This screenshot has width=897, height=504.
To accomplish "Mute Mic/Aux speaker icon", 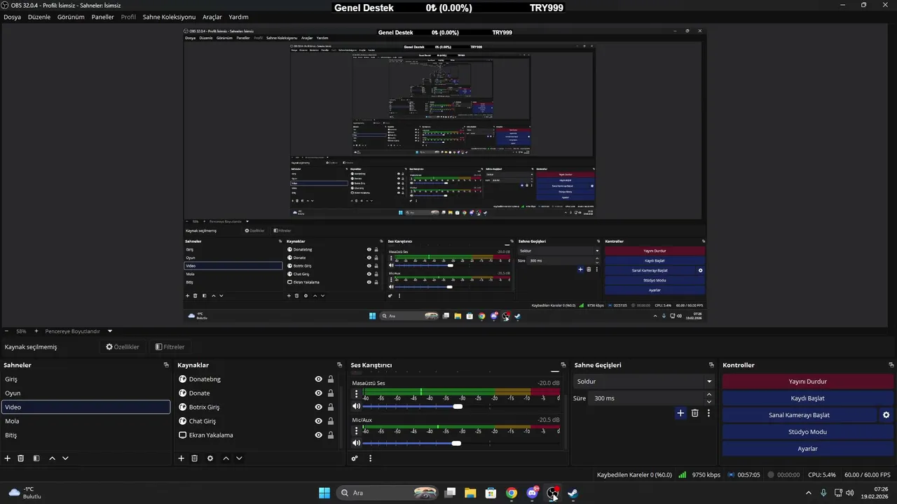I will click(356, 443).
